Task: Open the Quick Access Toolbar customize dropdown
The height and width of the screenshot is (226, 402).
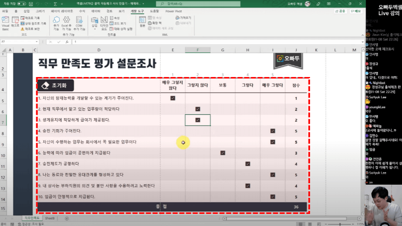Action: (x=62, y=4)
